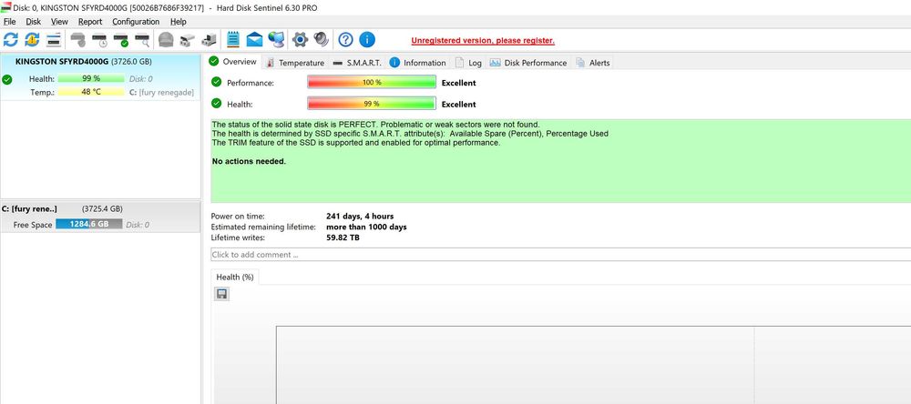Image resolution: width=911 pixels, height=404 pixels.
Task: Open the Configuration menu
Action: click(136, 22)
